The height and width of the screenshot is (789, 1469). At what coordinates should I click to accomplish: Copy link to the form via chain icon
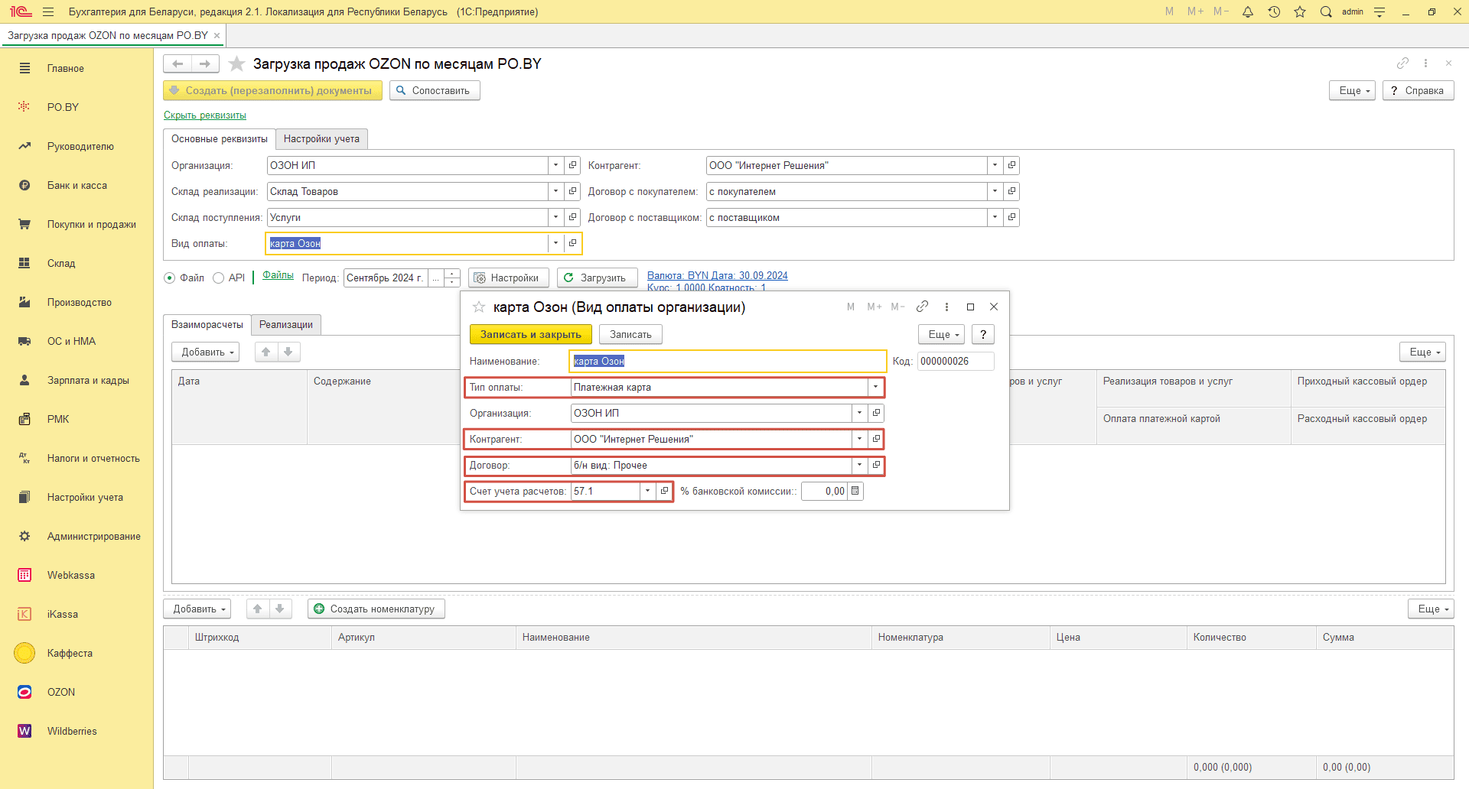1402,63
